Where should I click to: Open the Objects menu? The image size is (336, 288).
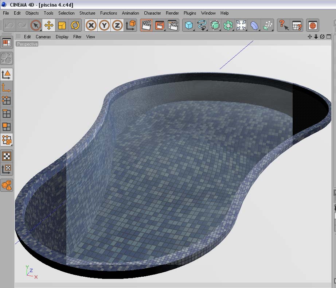(32, 13)
